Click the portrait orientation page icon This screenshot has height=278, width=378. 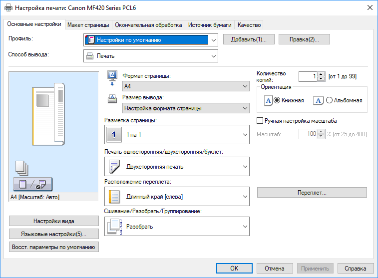(x=268, y=100)
